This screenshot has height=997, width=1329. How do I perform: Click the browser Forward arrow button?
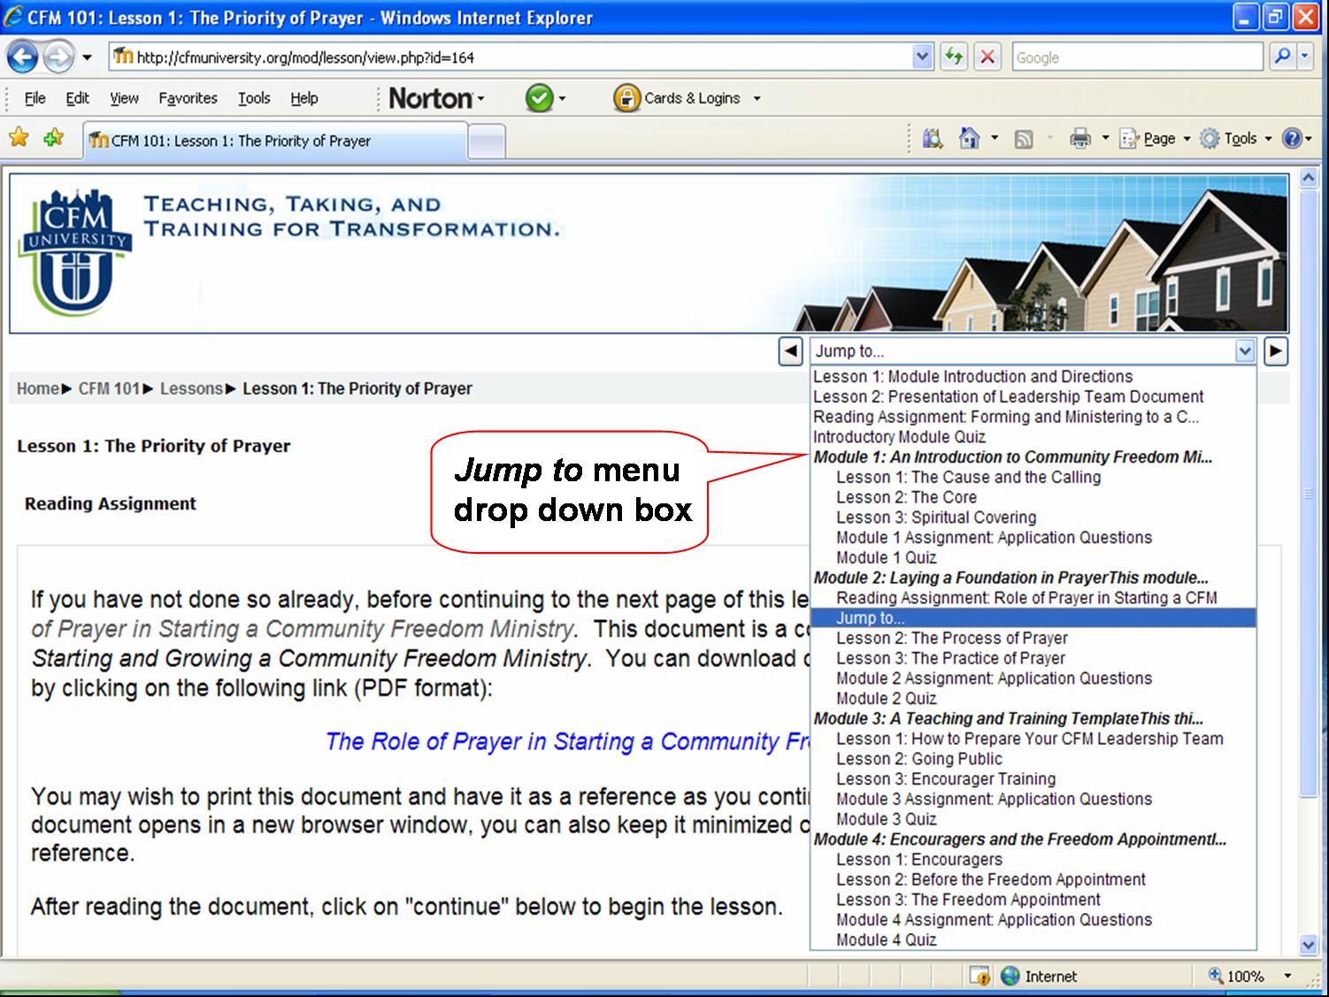point(58,58)
